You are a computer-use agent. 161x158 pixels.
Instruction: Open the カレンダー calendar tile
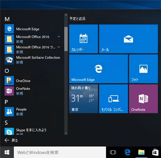(x=84, y=39)
